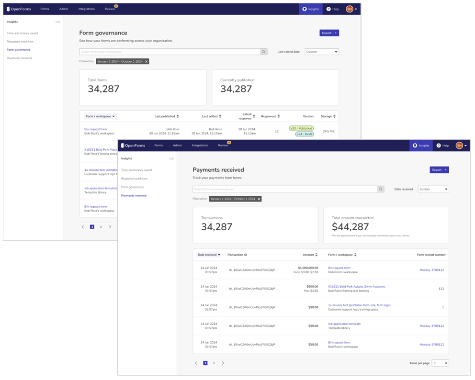Click 24.5 MB storage value

(328, 132)
